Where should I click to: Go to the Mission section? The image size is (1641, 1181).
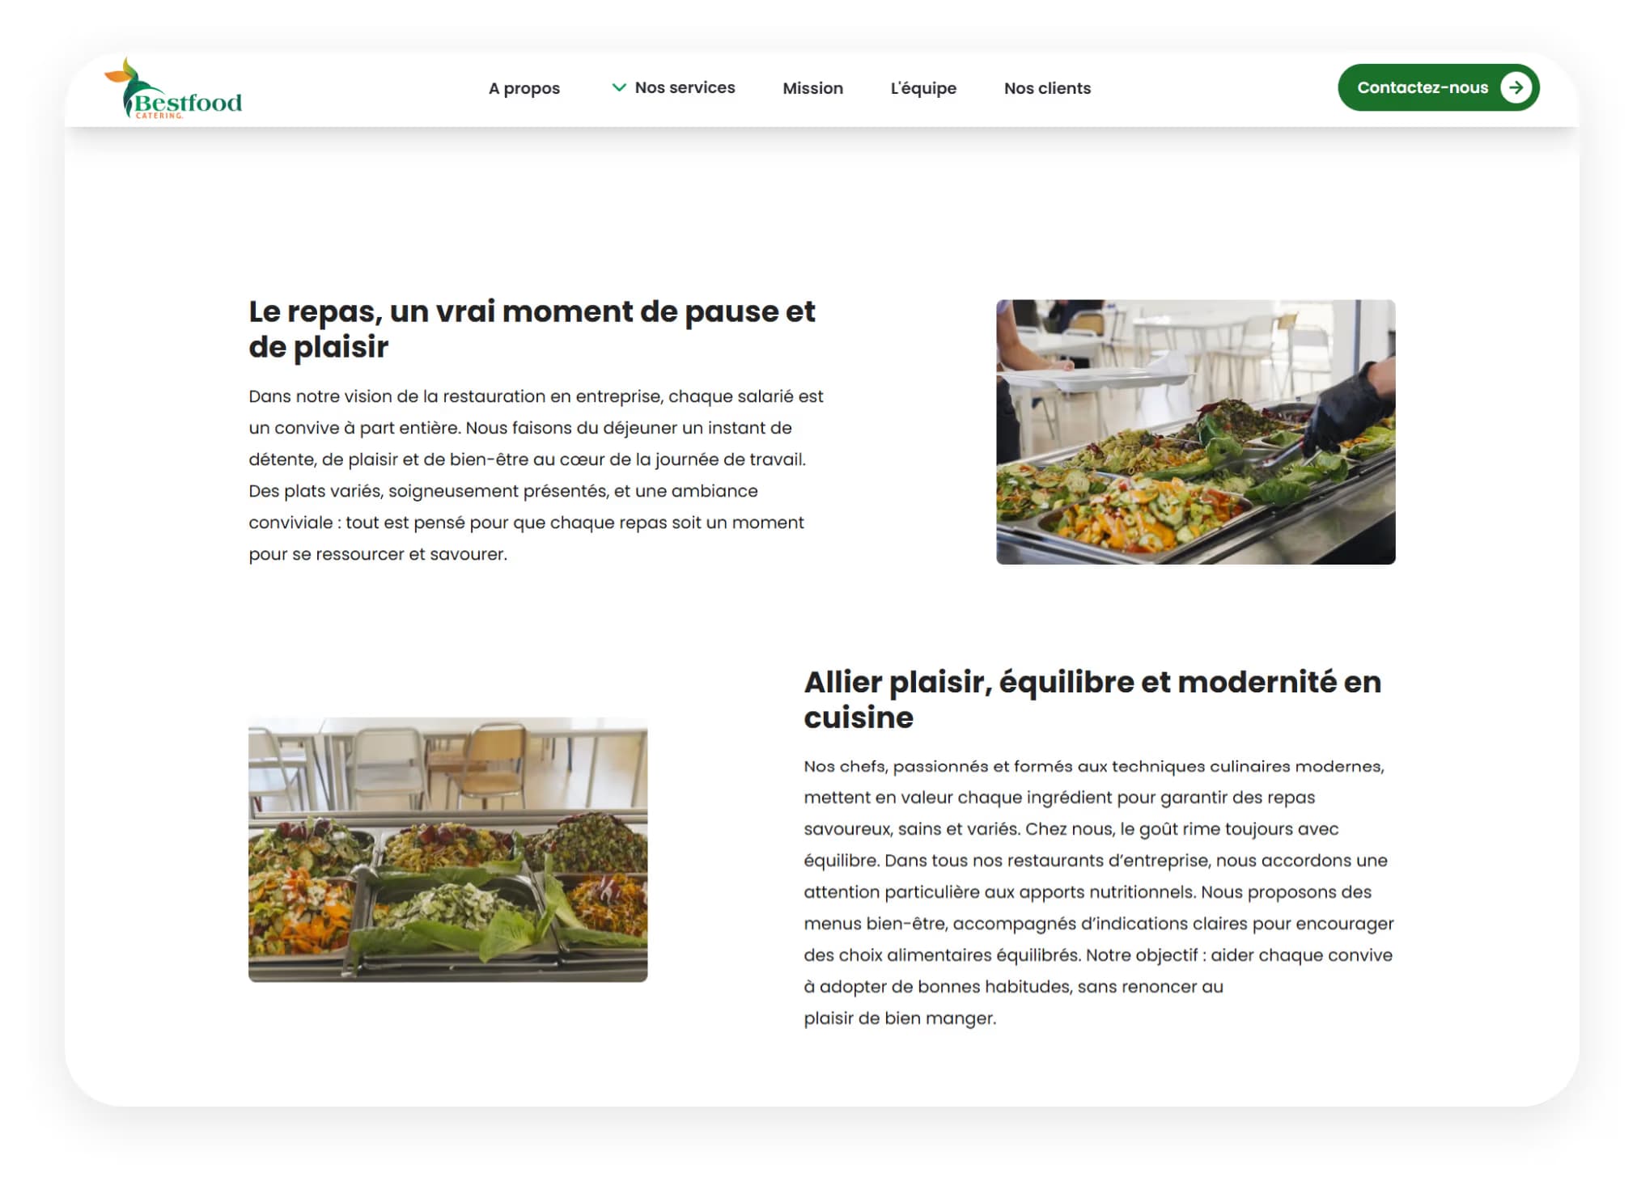click(812, 88)
